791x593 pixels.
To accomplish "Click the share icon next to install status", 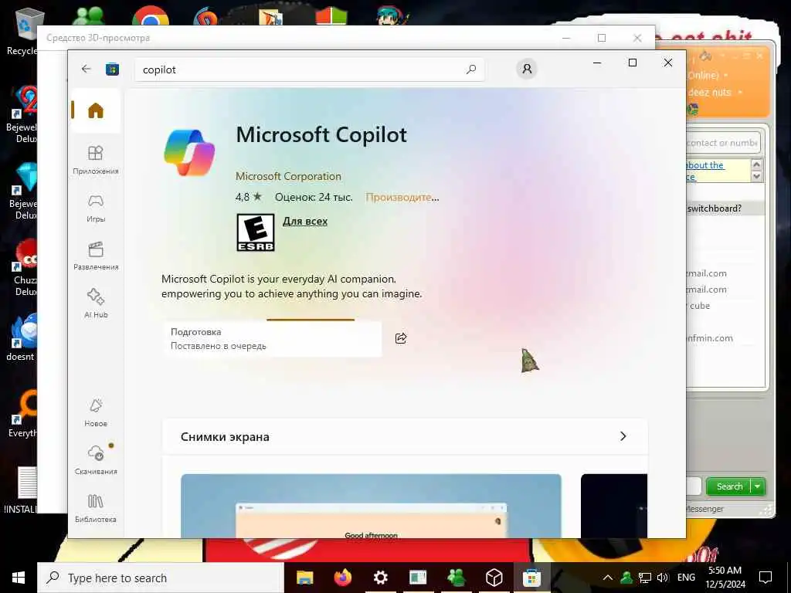I will coord(401,338).
